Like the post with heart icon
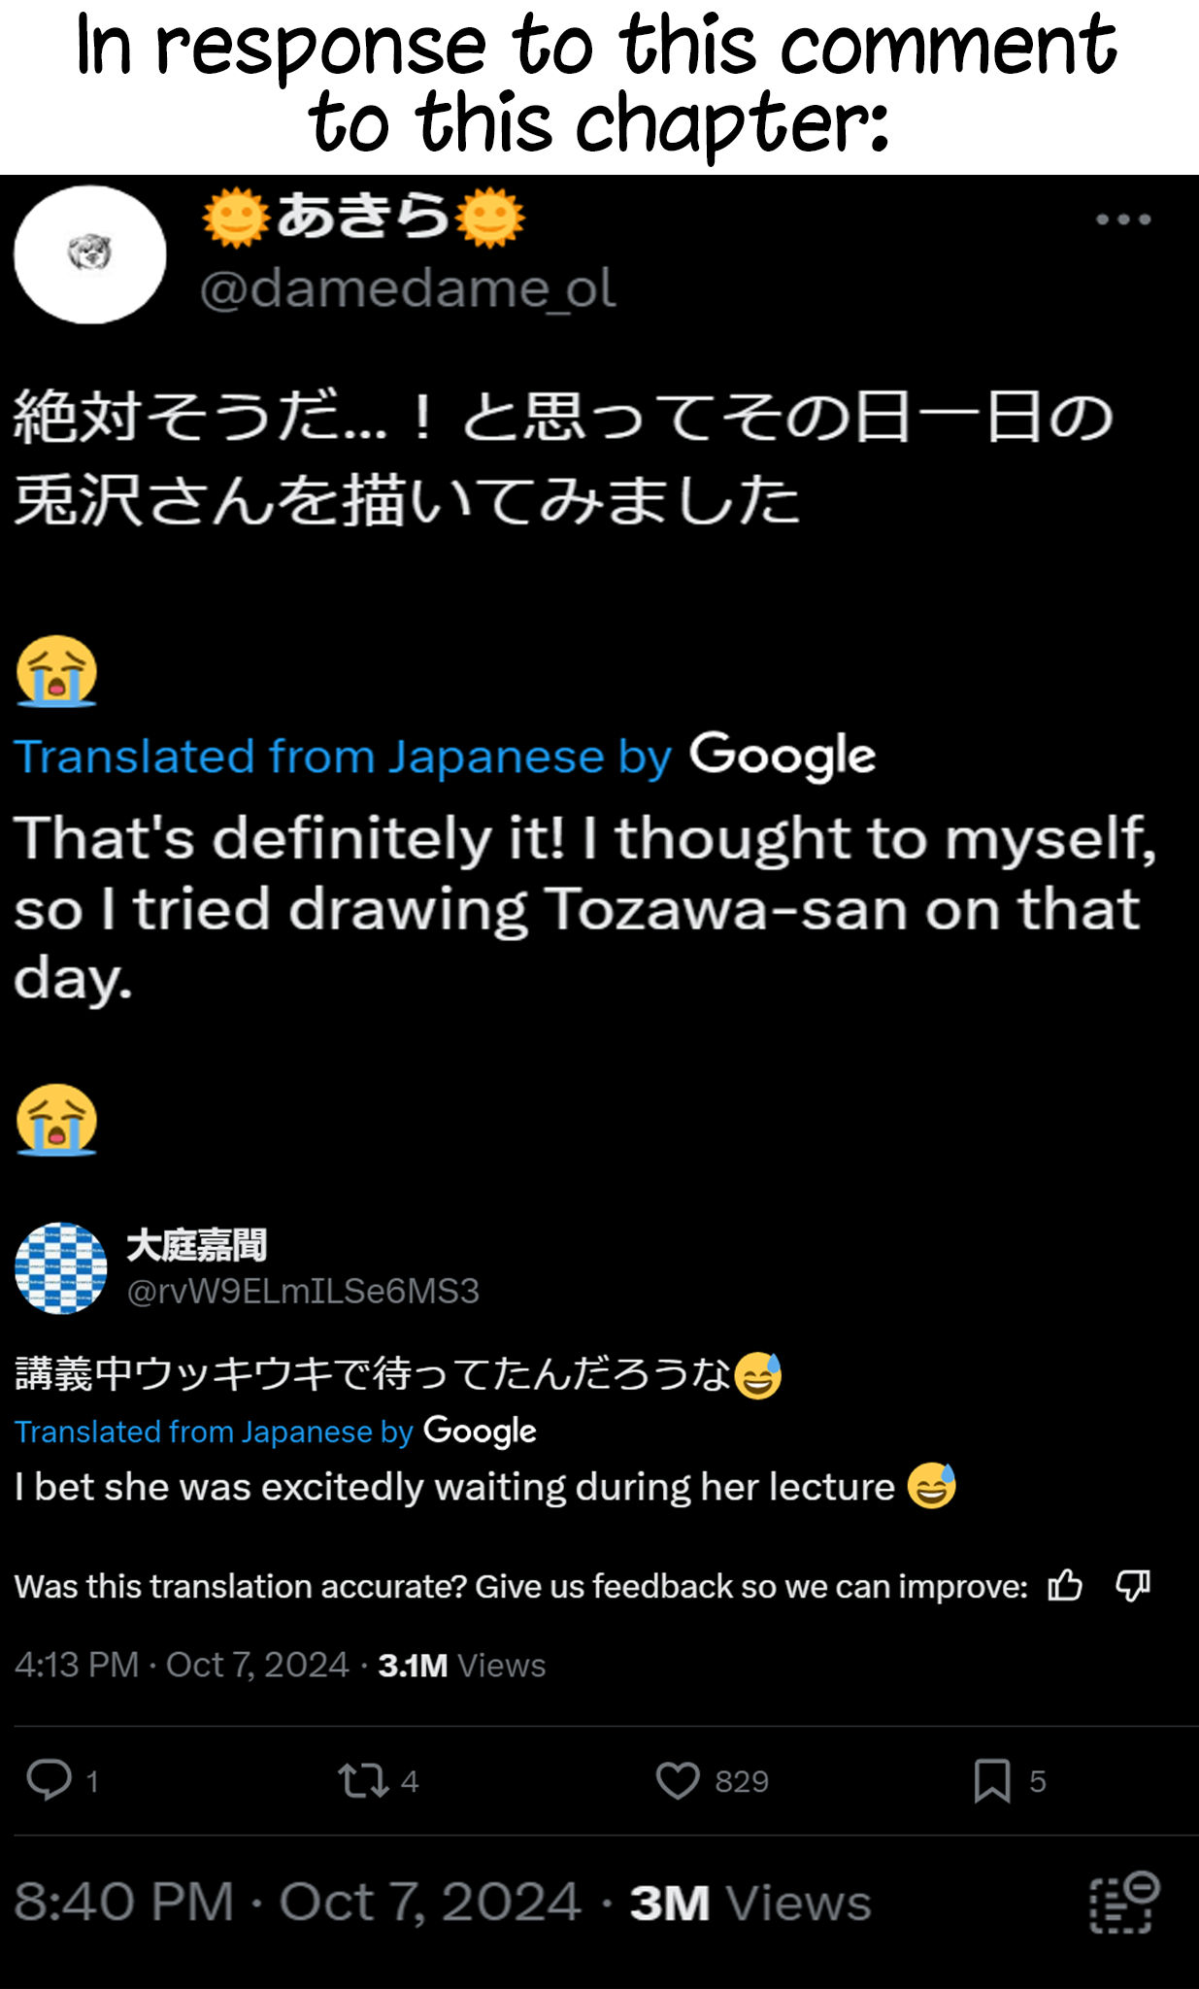 678,1780
